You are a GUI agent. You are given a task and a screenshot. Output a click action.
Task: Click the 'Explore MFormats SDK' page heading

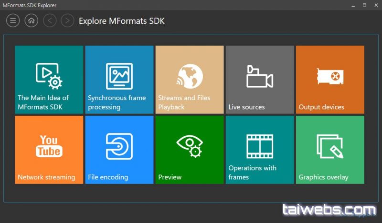(x=122, y=21)
